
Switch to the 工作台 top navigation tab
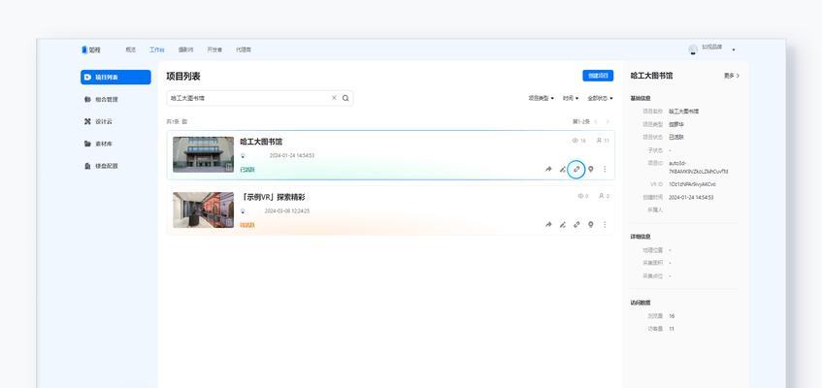[x=157, y=49]
